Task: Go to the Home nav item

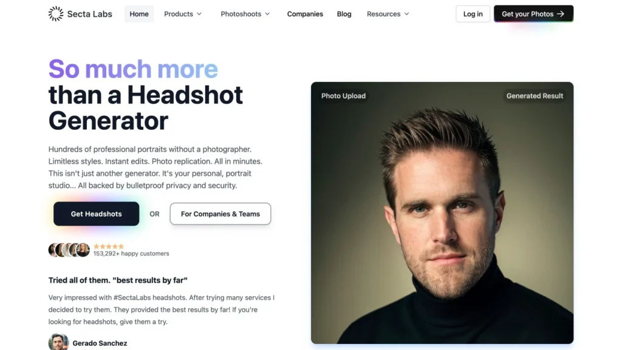Action: click(139, 14)
